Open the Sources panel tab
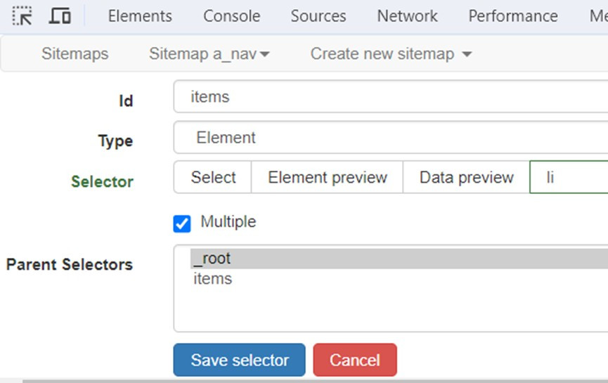 click(318, 16)
